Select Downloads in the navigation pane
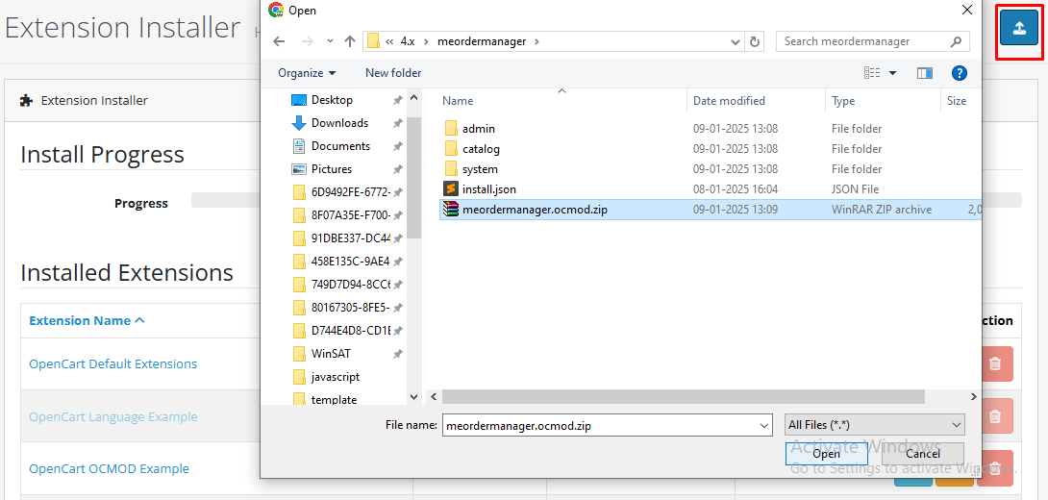The width and height of the screenshot is (1048, 500). coord(339,123)
